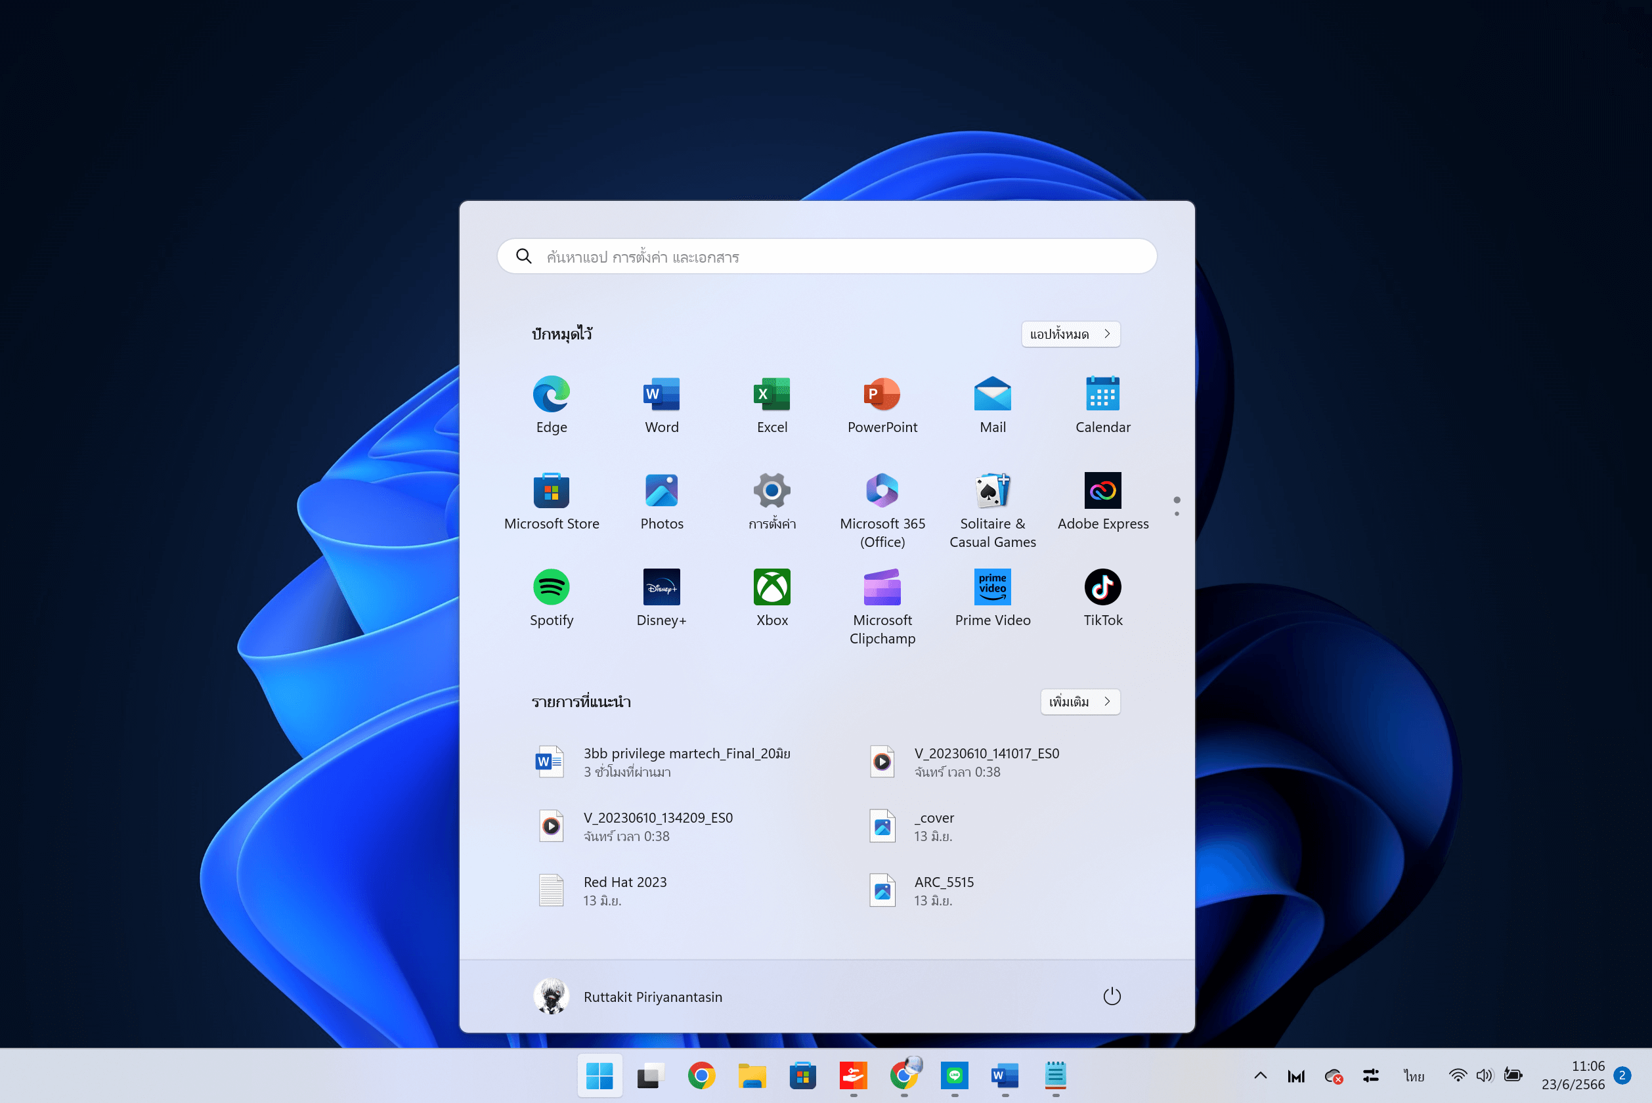The width and height of the screenshot is (1652, 1103).
Task: Click the battery status icon in the tray
Action: [1513, 1075]
